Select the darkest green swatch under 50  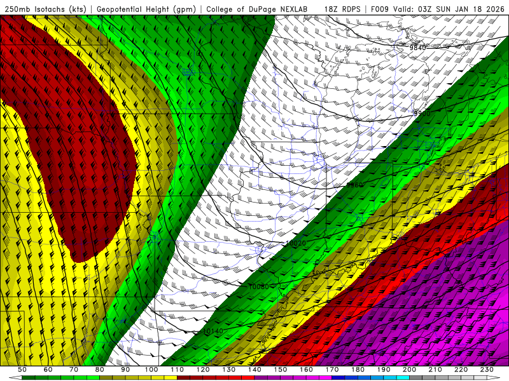[28, 378]
